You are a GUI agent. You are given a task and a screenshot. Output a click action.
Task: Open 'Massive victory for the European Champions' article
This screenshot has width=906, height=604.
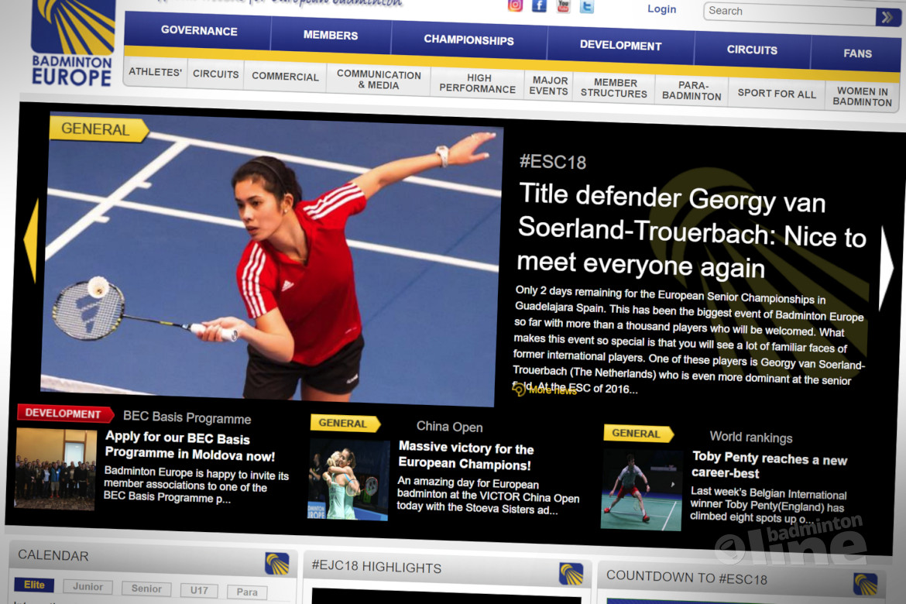pyautogui.click(x=465, y=455)
